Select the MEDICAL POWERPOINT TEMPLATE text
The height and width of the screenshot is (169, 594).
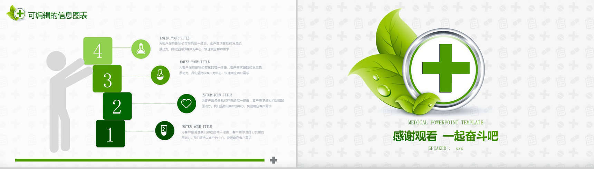click(x=445, y=122)
